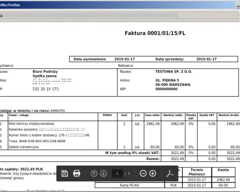Click the Wartość netto column header
The height and width of the screenshot is (192, 240).
click(x=173, y=115)
